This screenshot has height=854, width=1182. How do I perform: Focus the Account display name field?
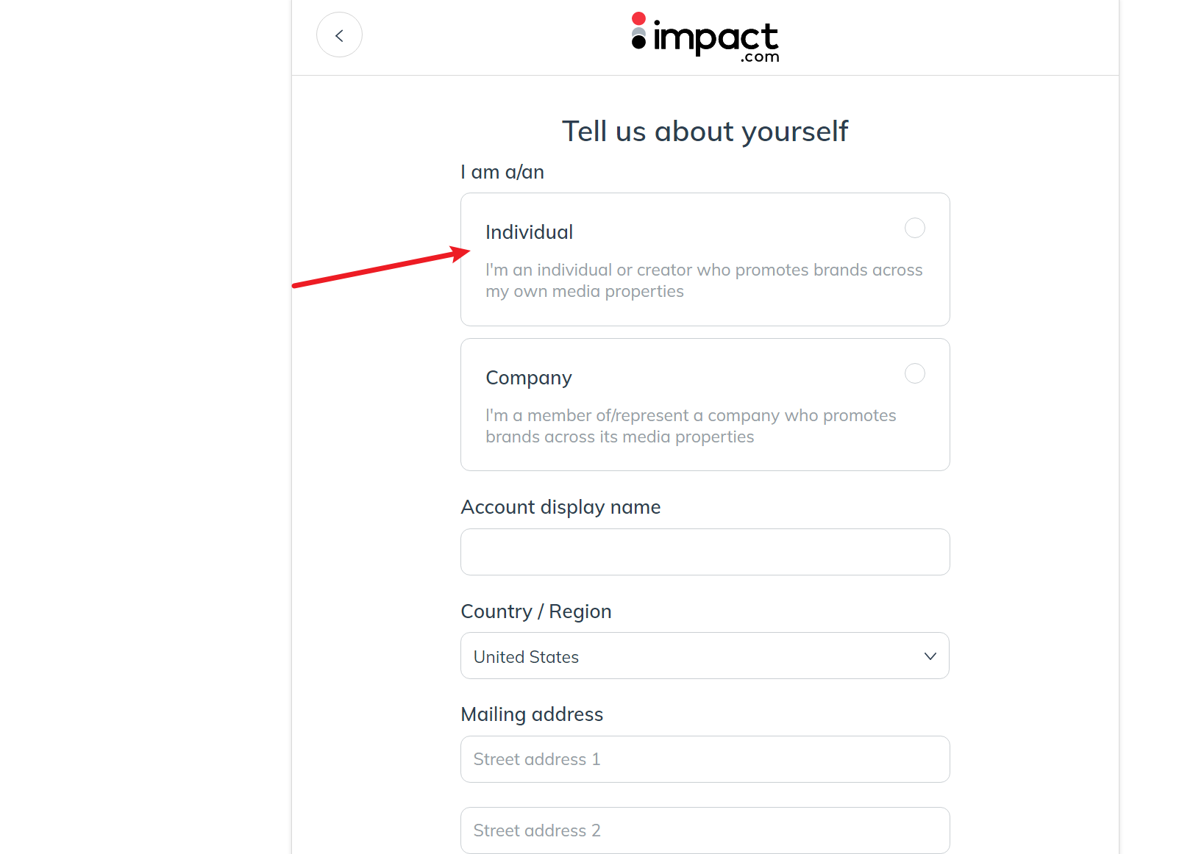pos(705,552)
